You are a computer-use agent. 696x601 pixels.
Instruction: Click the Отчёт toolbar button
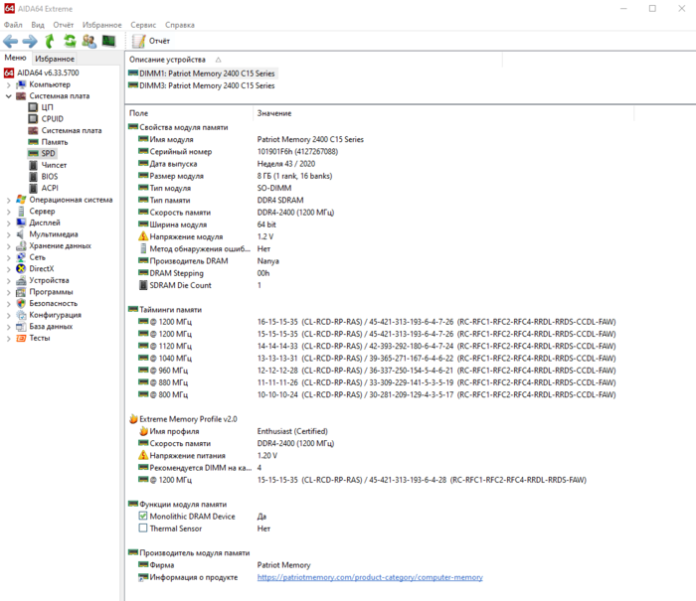(x=151, y=42)
